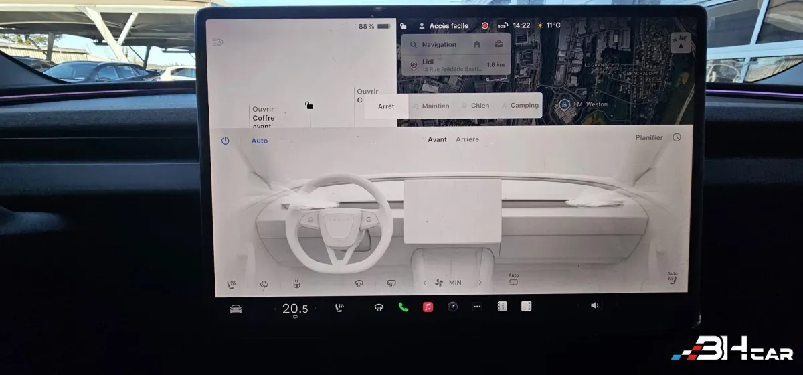The height and width of the screenshot is (375, 803).
Task: Select the Lidl recent destination
Action: point(456,64)
